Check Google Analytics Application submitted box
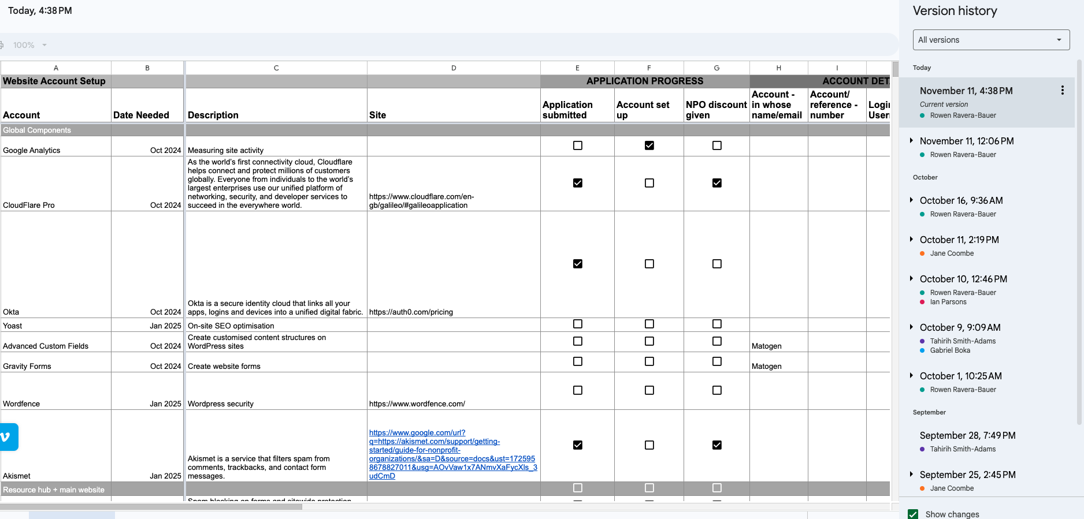The height and width of the screenshot is (519, 1084). click(577, 145)
